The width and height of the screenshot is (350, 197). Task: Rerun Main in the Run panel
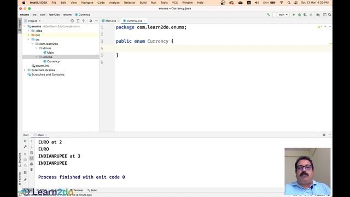[25, 141]
